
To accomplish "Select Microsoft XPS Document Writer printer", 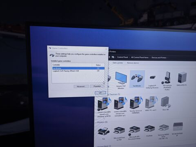I will 134,133.
